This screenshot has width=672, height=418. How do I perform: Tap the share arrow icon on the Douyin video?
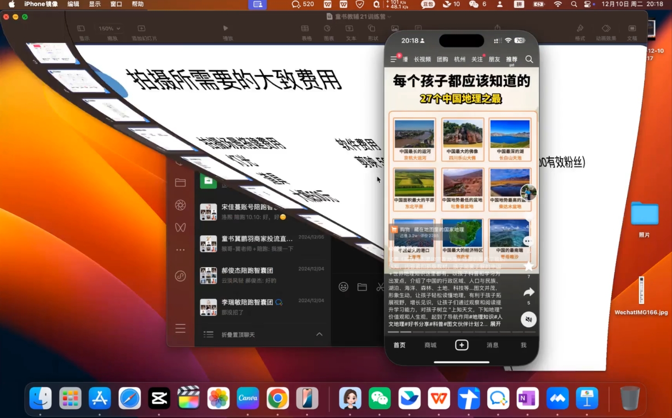coord(529,292)
